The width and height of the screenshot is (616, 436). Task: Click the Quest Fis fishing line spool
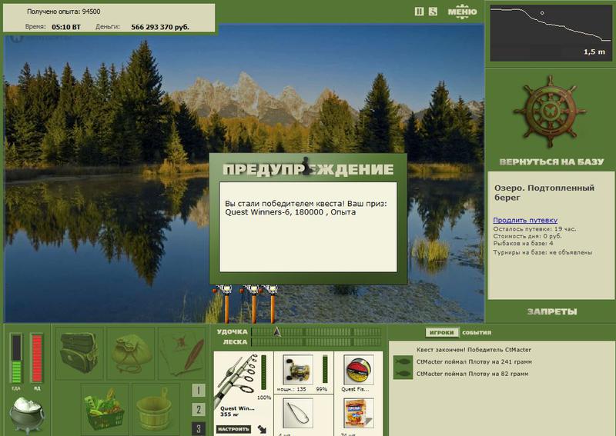[358, 370]
